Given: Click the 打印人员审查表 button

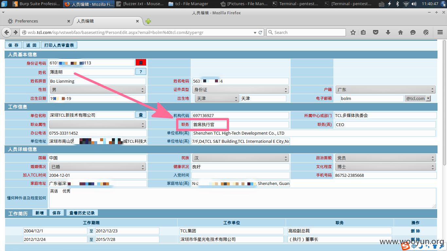Looking at the screenshot, I should coord(59,45).
